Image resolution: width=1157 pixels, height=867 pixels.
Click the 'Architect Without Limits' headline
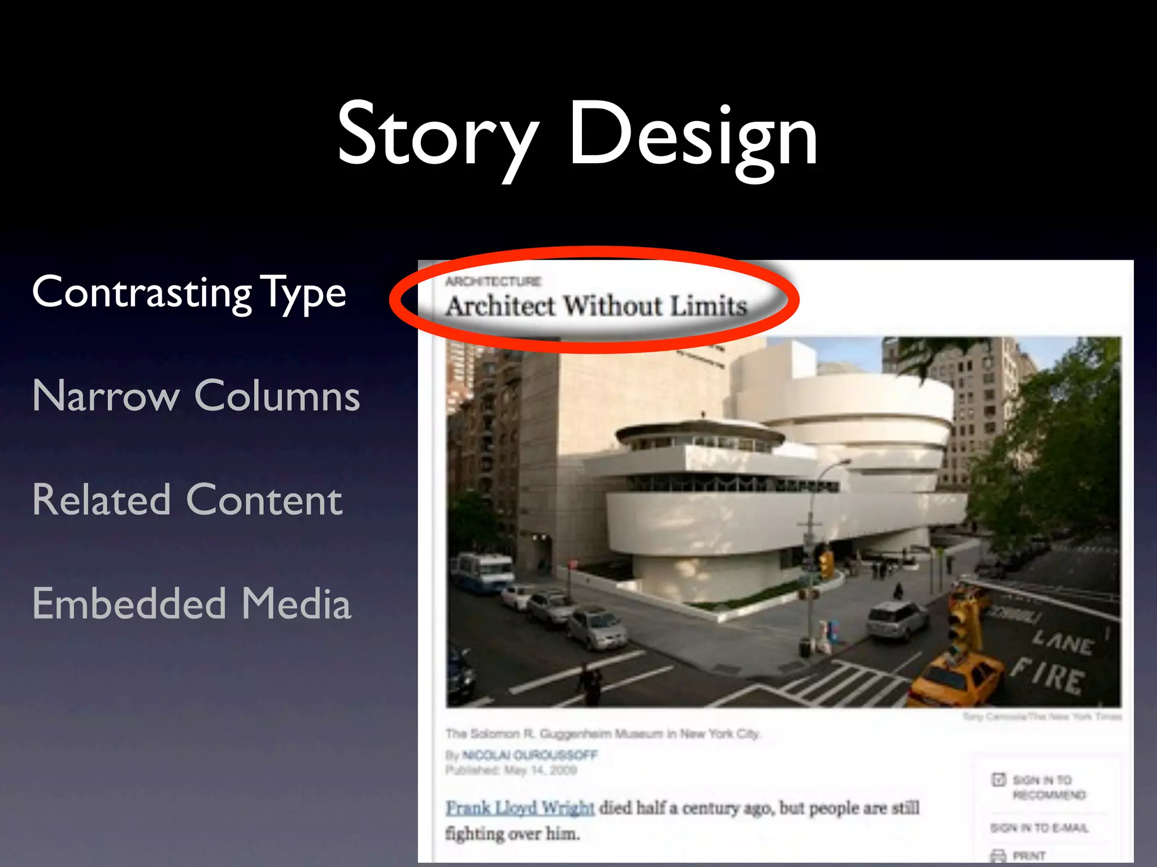(597, 306)
